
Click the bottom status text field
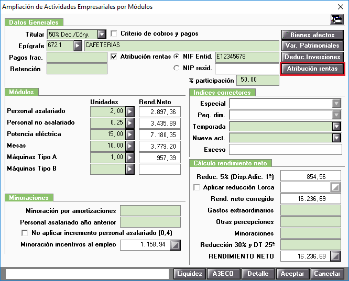coord(87,274)
